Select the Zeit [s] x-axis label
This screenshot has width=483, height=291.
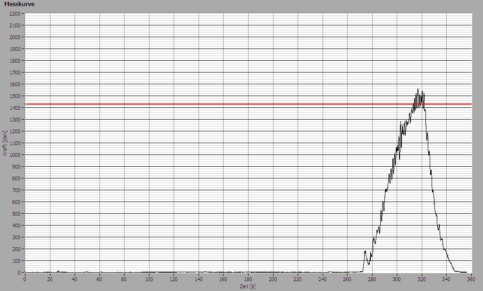pos(248,286)
